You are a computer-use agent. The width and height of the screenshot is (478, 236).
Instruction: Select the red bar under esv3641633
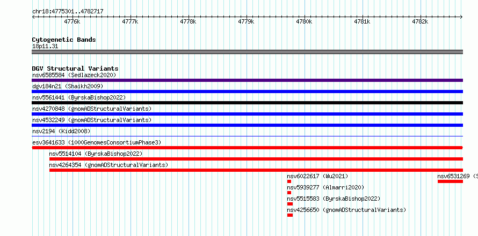pos(247,148)
